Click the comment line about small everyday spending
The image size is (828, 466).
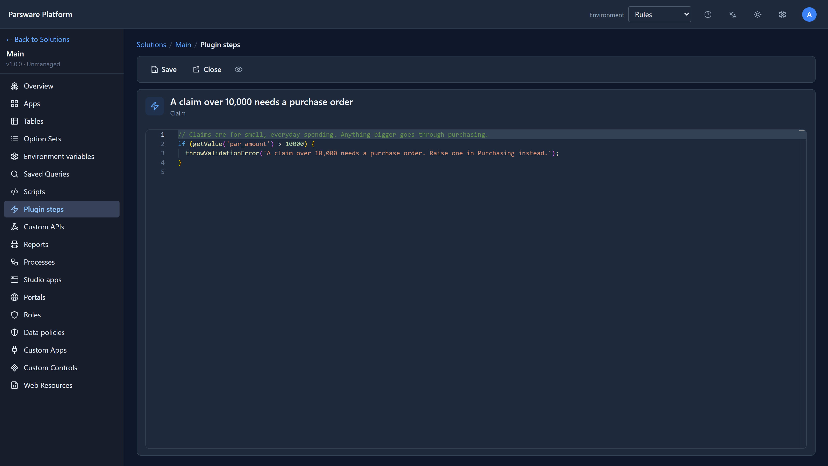pos(333,134)
